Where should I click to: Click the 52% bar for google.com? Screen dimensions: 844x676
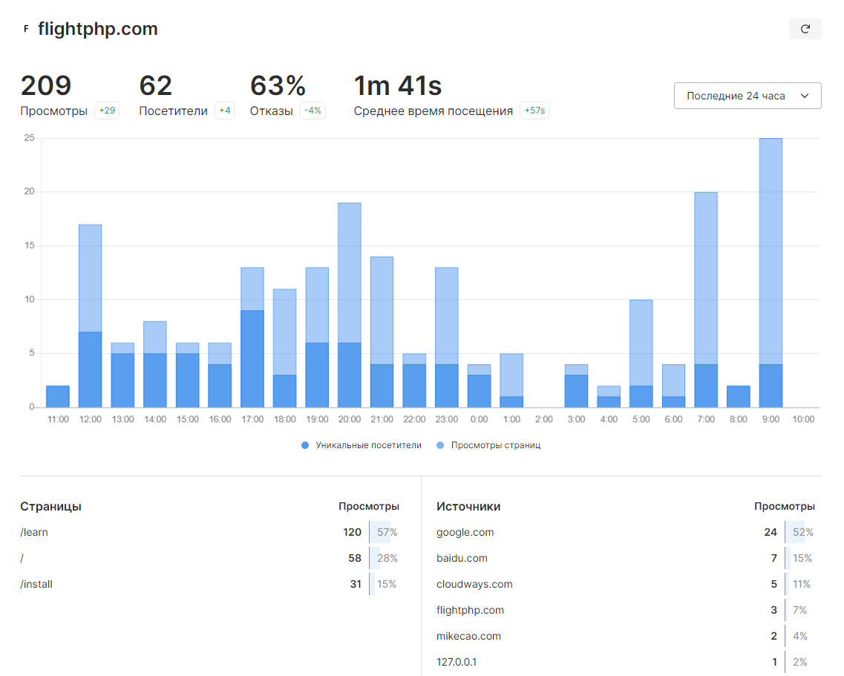point(800,532)
